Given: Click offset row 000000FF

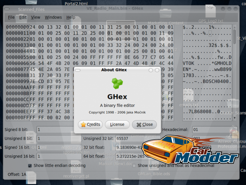Looking at the screenshot, I should point(18,117).
